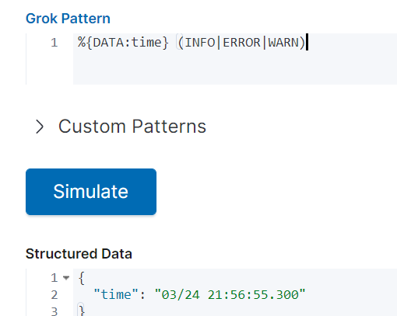The width and height of the screenshot is (397, 316).
Task: Click the "03/24 21:56:55.300" timestamp value
Action: [x=230, y=294]
